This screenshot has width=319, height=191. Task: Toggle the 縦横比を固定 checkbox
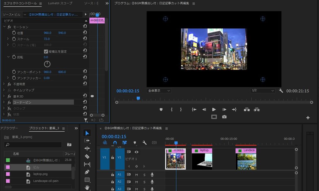click(x=46, y=51)
